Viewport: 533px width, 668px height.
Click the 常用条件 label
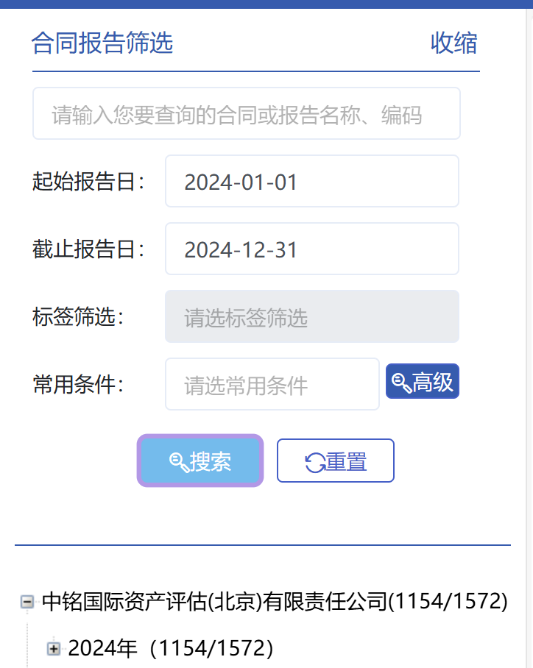coord(78,385)
